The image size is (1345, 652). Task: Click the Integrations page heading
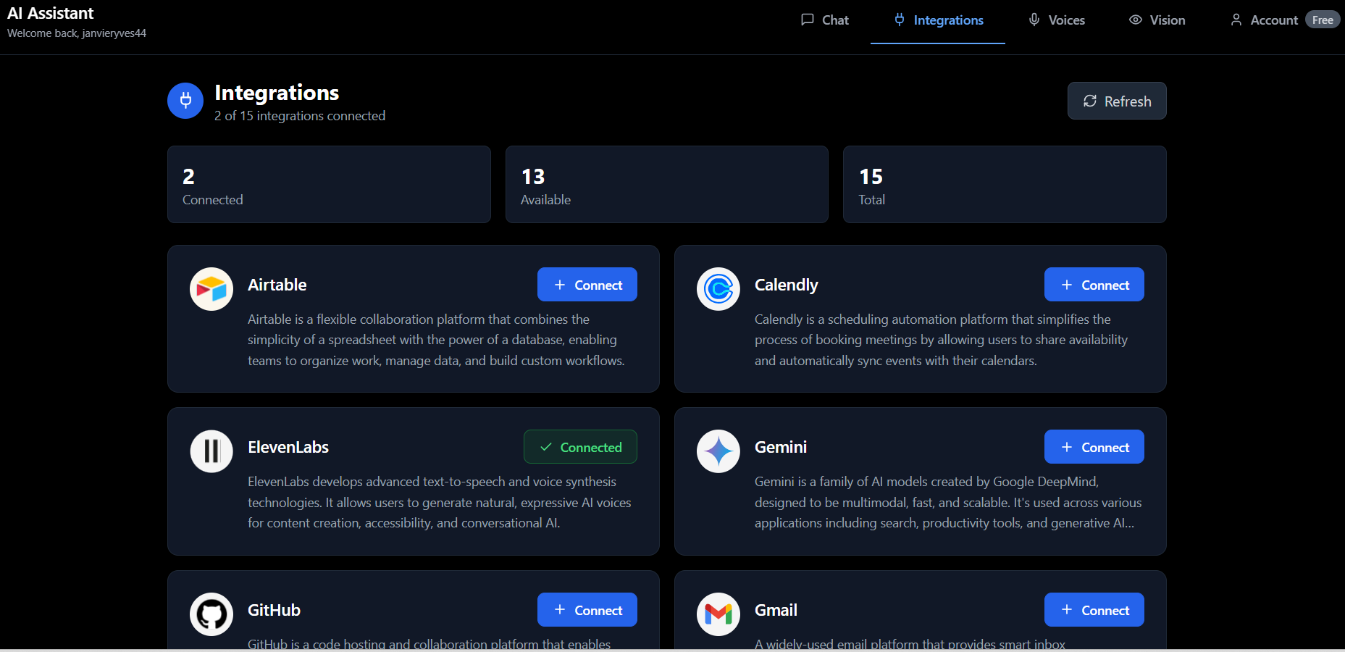click(x=277, y=93)
